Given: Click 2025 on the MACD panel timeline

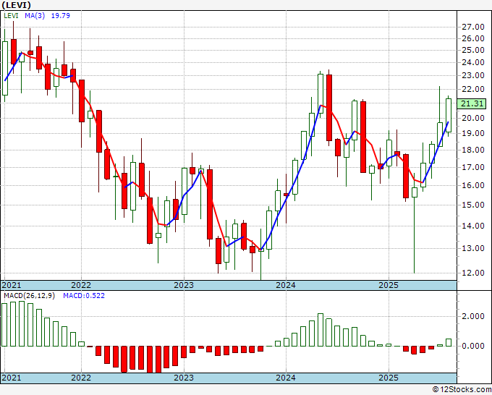Looking at the screenshot, I should pos(389,378).
